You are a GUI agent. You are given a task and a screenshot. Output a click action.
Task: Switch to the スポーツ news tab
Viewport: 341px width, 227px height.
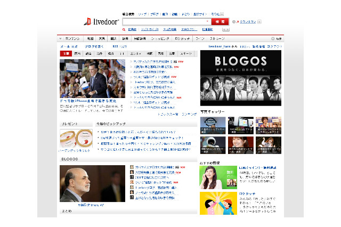click(x=186, y=53)
